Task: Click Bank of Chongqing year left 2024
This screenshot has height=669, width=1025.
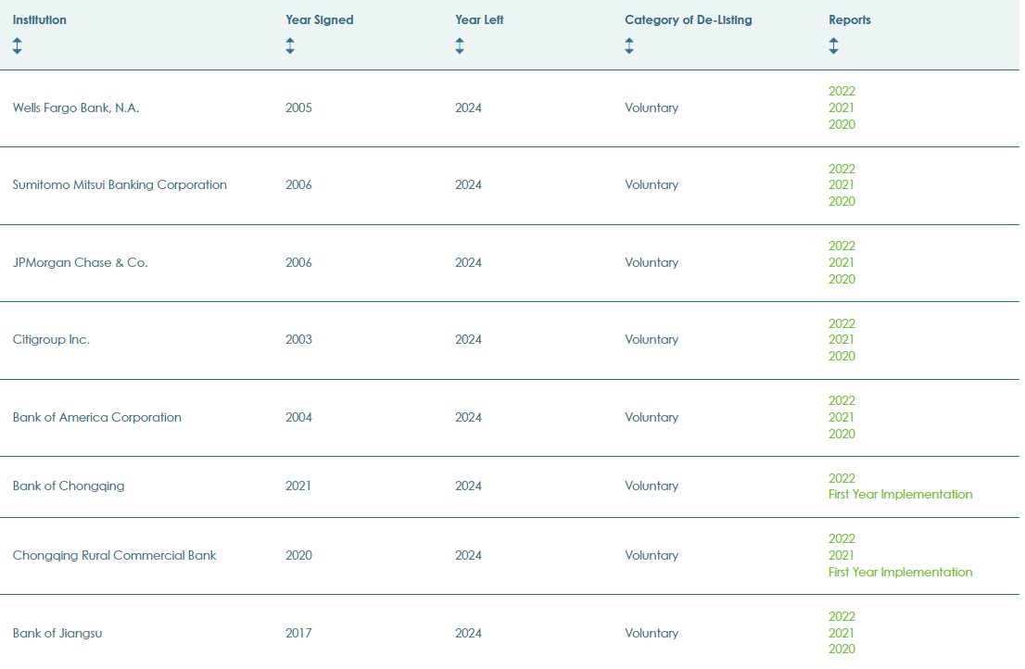Action: (x=468, y=486)
